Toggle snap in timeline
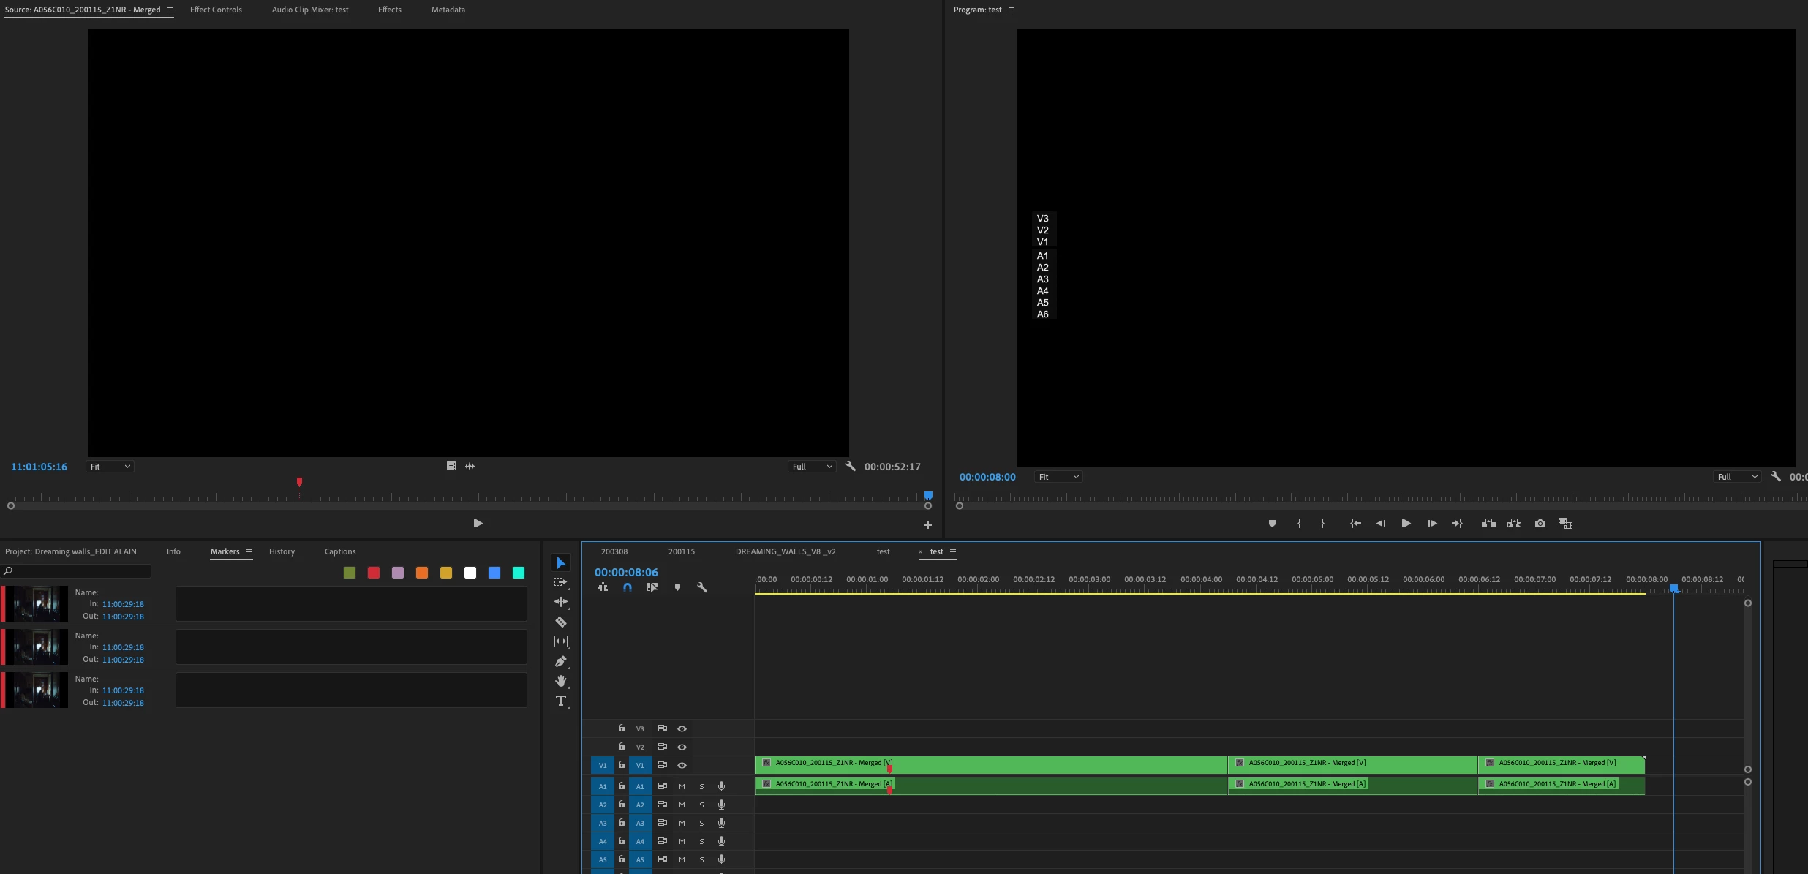Viewport: 1808px width, 874px height. [628, 588]
